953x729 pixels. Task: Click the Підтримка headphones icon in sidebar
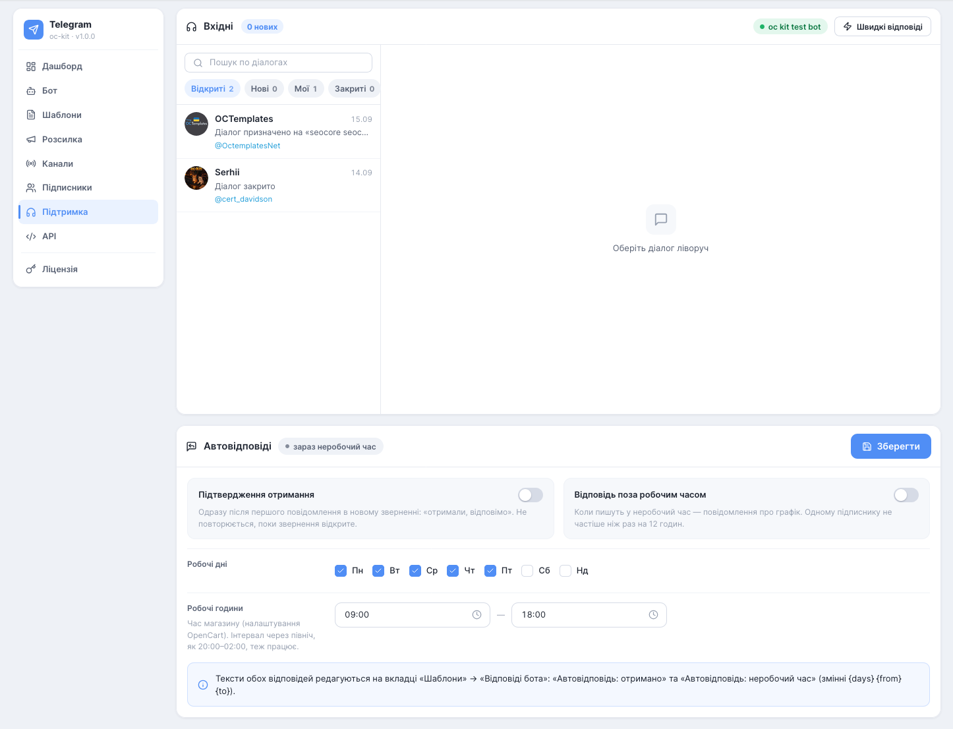click(x=31, y=212)
